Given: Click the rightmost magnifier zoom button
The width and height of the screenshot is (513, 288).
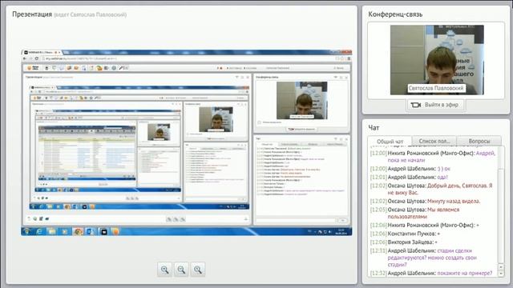Looking at the screenshot, I should pyautogui.click(x=198, y=270).
